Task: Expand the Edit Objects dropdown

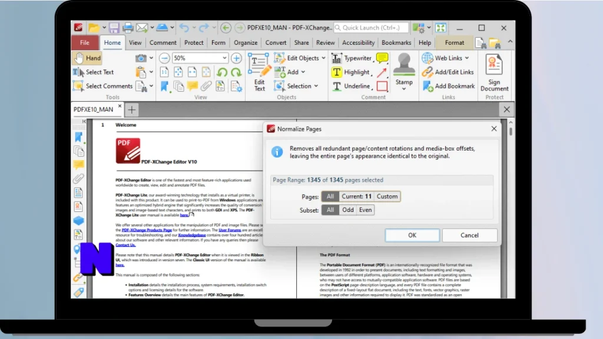Action: point(323,58)
